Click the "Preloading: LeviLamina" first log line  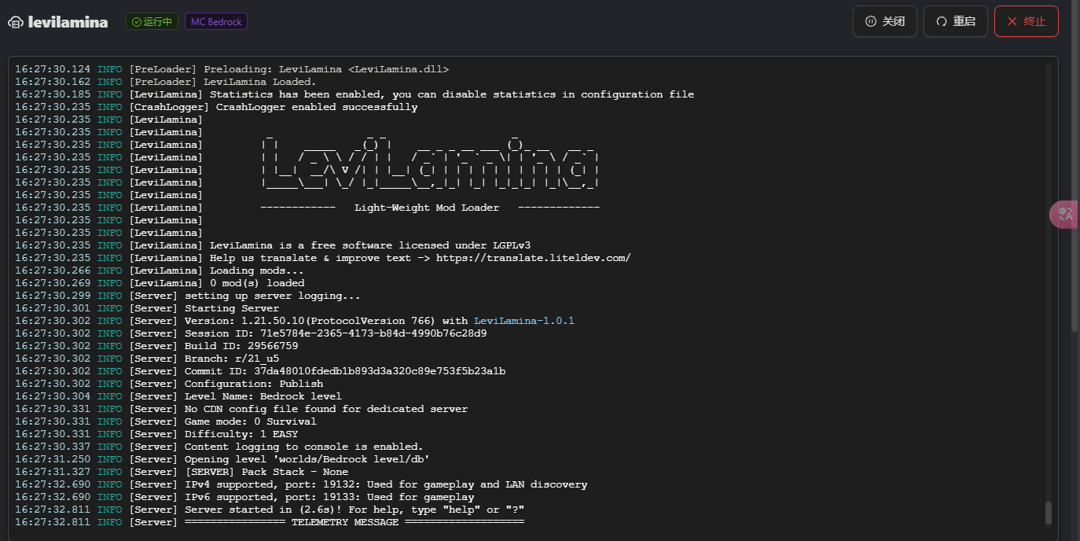point(232,69)
